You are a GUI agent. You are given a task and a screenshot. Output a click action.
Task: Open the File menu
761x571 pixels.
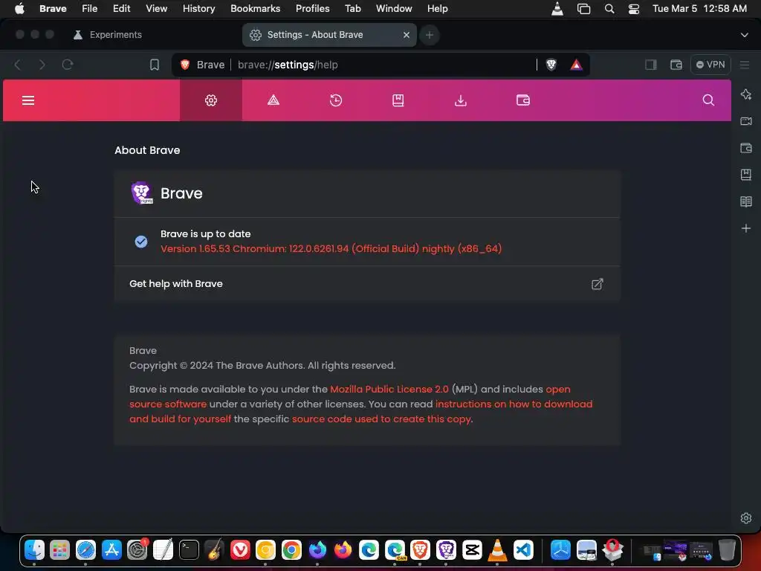tap(89, 8)
